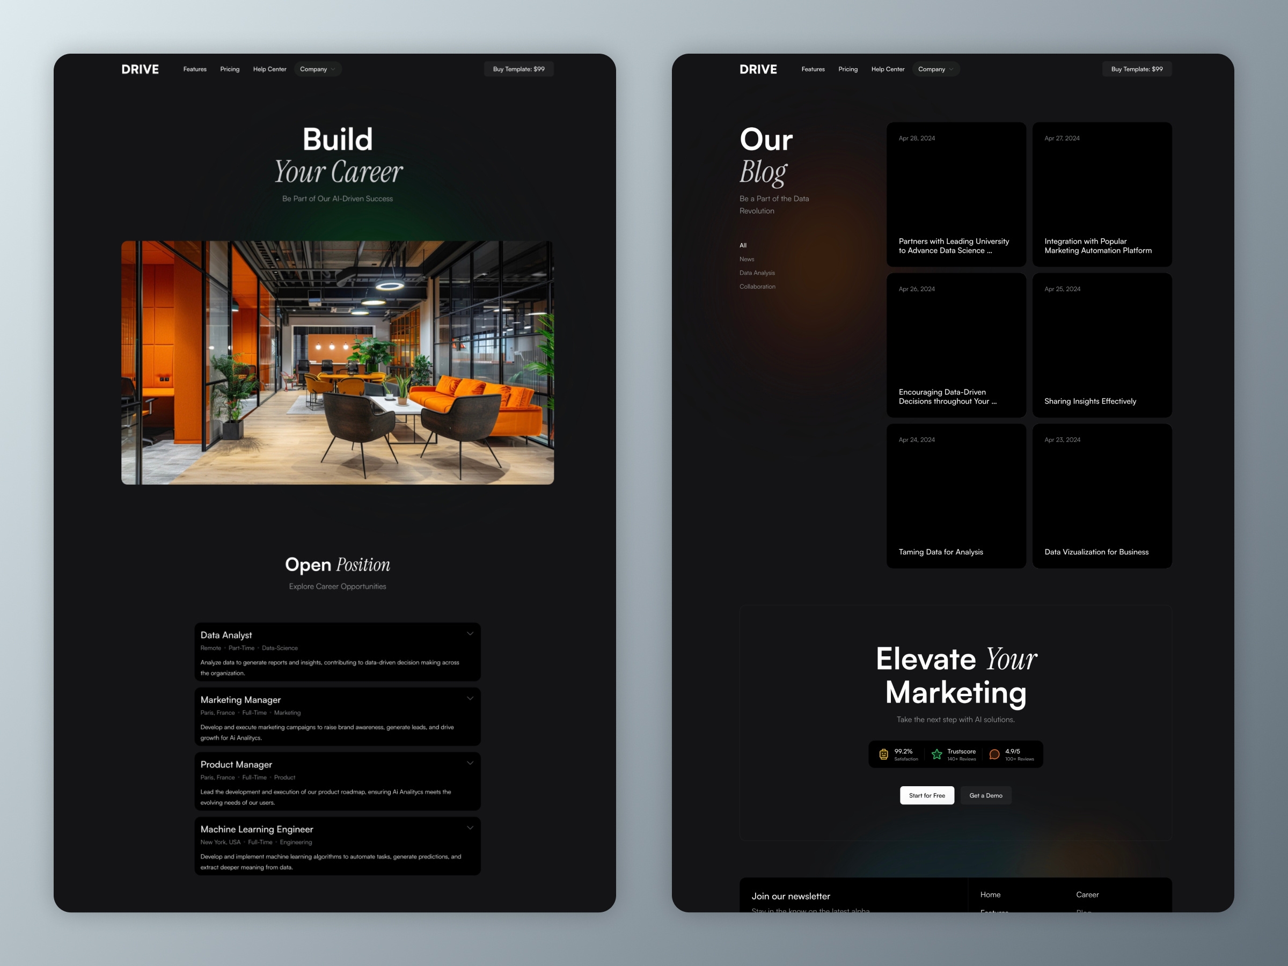Click the Features navigation menu item

coord(194,69)
